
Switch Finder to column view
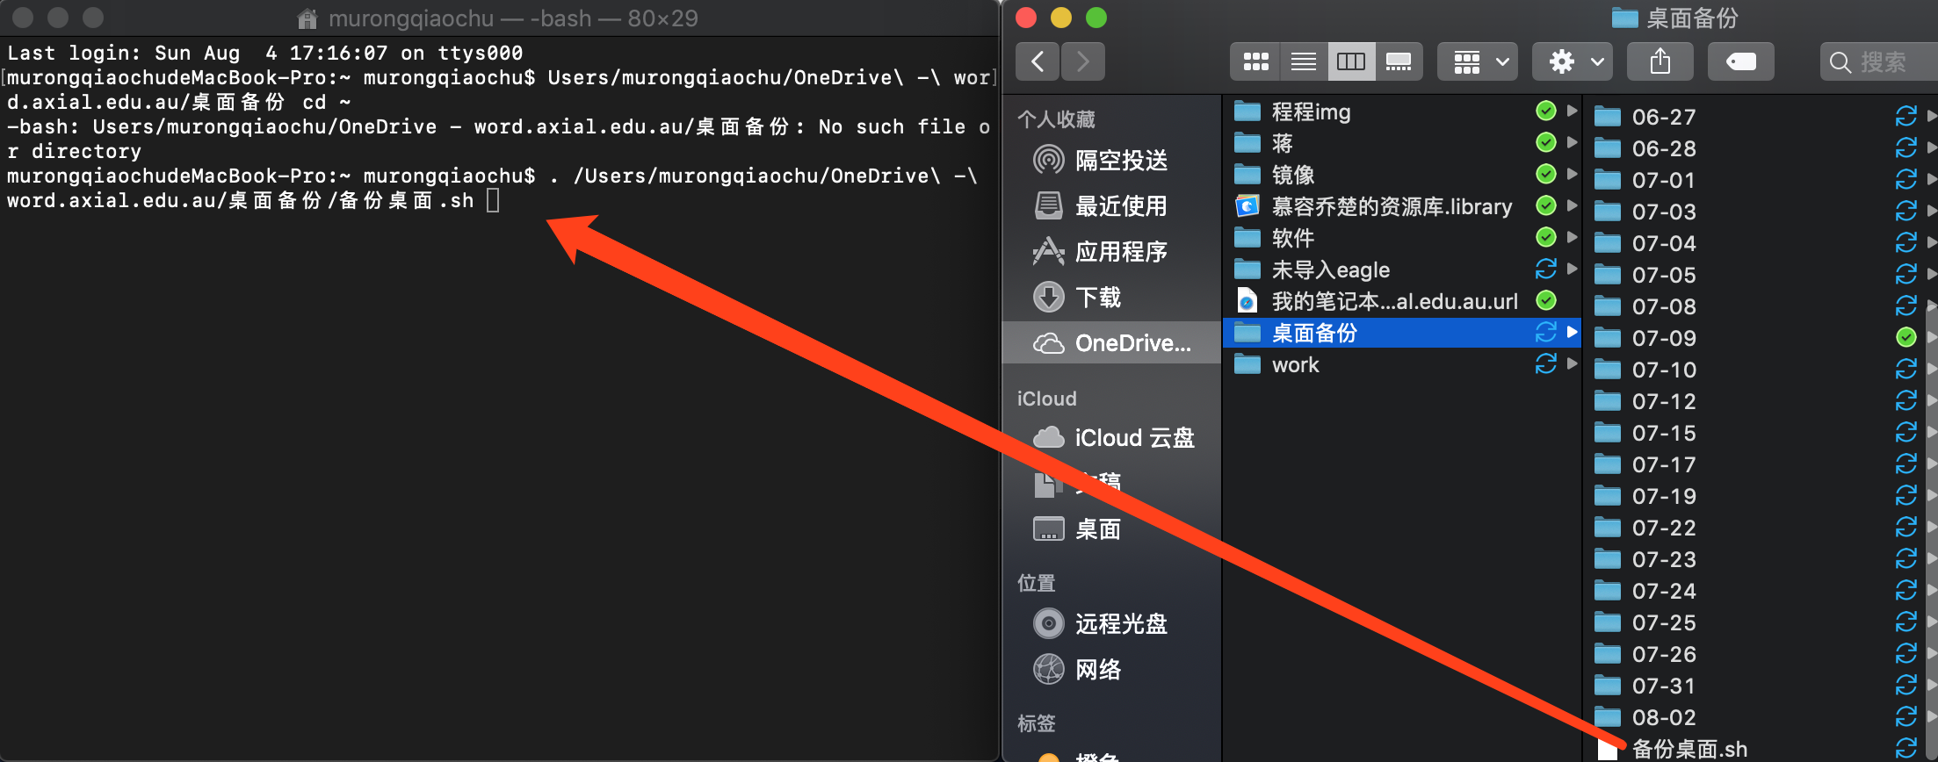pos(1350,61)
